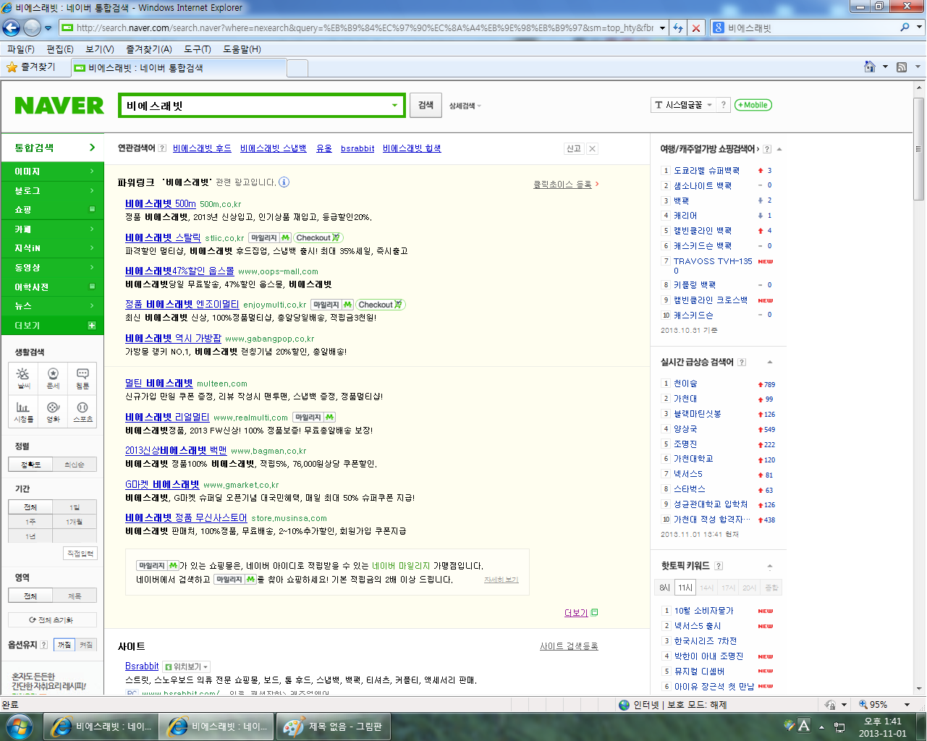Click the +Mobile button
Viewport: 927px width, 741px height.
point(753,105)
